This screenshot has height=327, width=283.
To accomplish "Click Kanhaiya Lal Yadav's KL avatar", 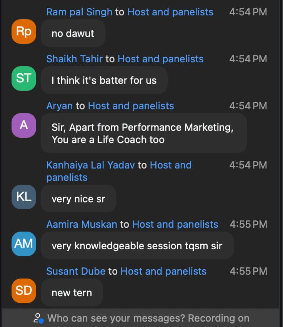I will click(x=24, y=197).
